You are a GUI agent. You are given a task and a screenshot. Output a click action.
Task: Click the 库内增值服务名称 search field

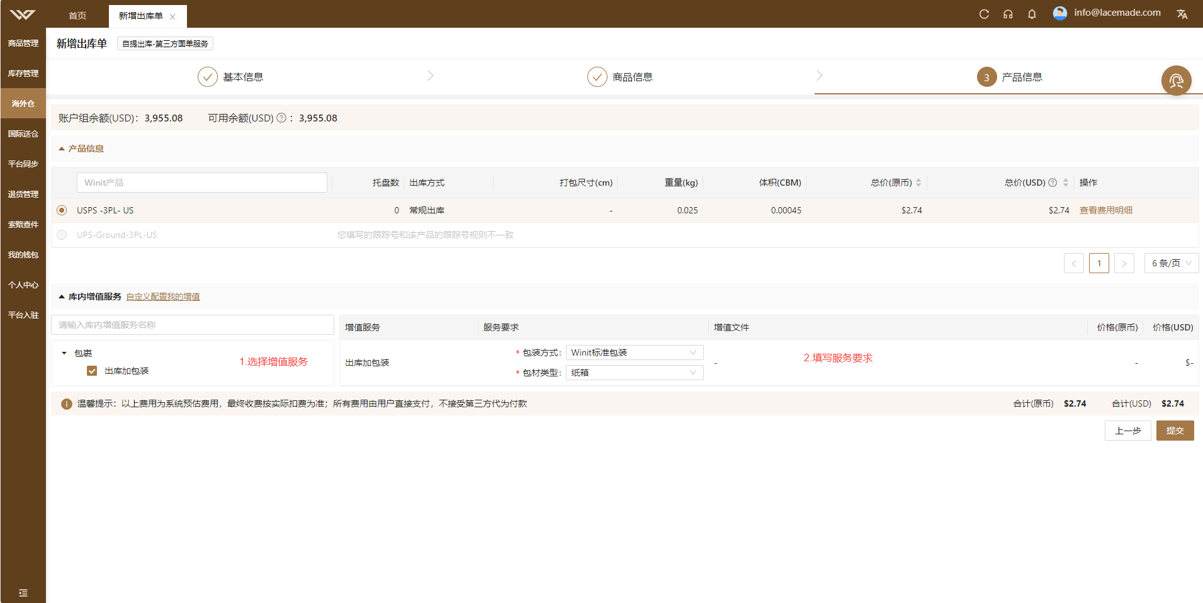(193, 325)
